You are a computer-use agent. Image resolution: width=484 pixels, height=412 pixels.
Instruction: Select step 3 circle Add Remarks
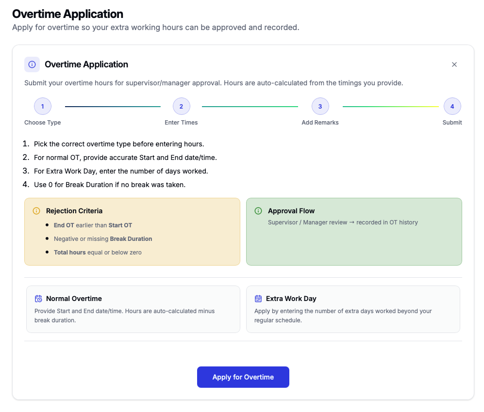pos(320,106)
